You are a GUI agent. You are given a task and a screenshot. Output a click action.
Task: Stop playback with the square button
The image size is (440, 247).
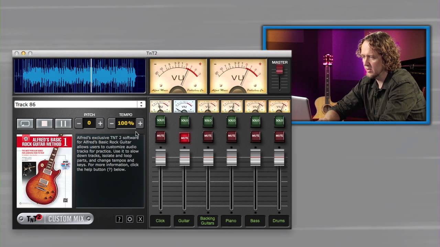tap(44, 123)
